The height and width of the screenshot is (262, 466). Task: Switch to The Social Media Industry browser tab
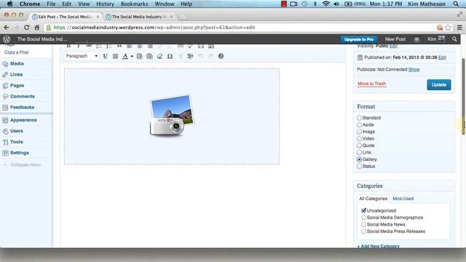coord(140,17)
